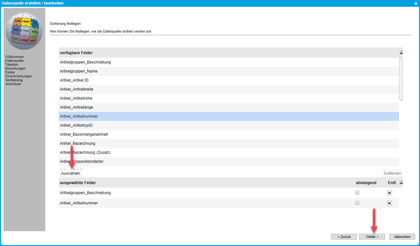
Task: Select the Artikel_Artikellänge field
Action: pos(229,107)
